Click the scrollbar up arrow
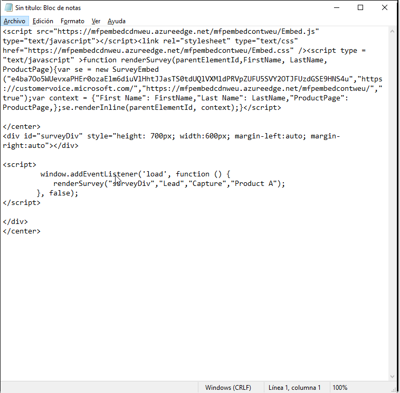 pyautogui.click(x=392, y=31)
